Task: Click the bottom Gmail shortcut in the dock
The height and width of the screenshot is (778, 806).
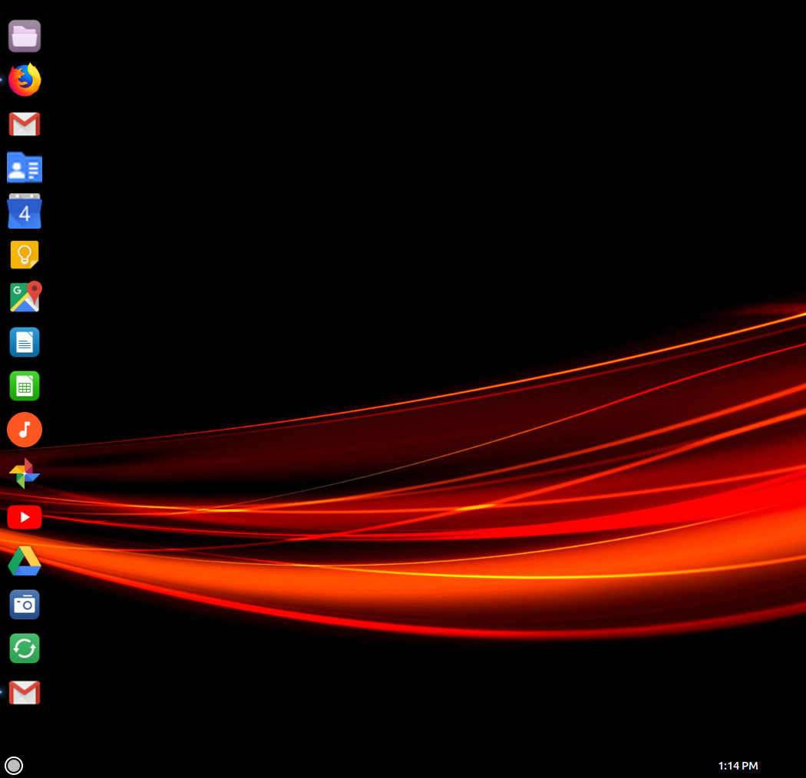Action: point(25,691)
